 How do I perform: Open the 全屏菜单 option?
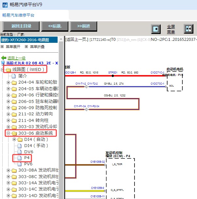pos(171,29)
